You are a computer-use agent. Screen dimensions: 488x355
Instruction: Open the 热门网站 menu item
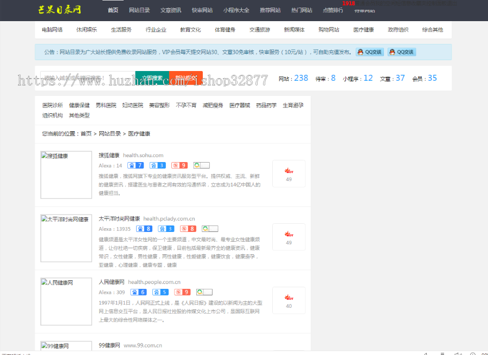(301, 10)
